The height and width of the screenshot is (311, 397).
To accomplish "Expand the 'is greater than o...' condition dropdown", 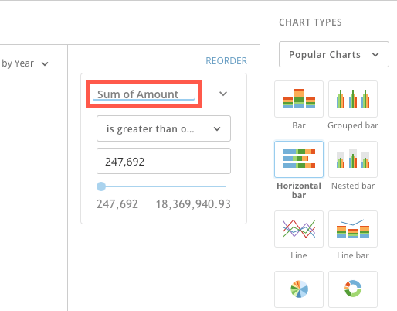I will click(164, 128).
